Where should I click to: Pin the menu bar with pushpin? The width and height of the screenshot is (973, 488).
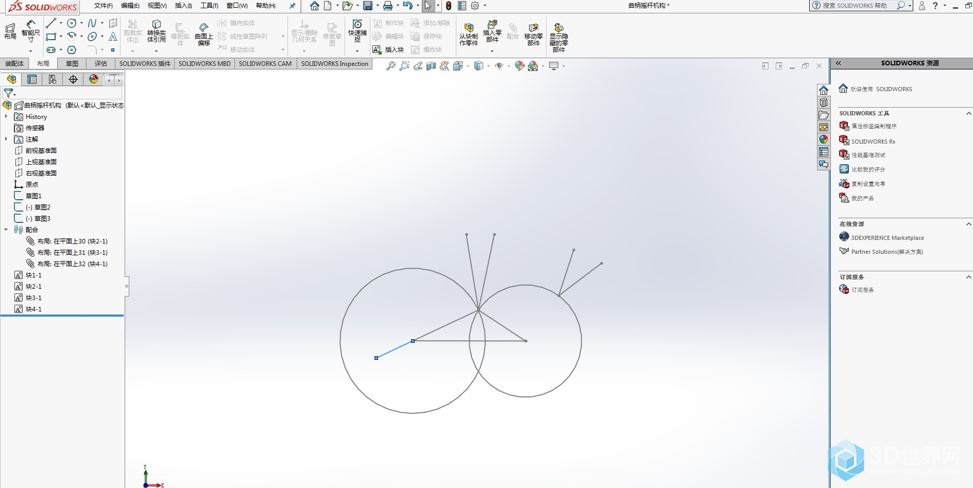293,6
